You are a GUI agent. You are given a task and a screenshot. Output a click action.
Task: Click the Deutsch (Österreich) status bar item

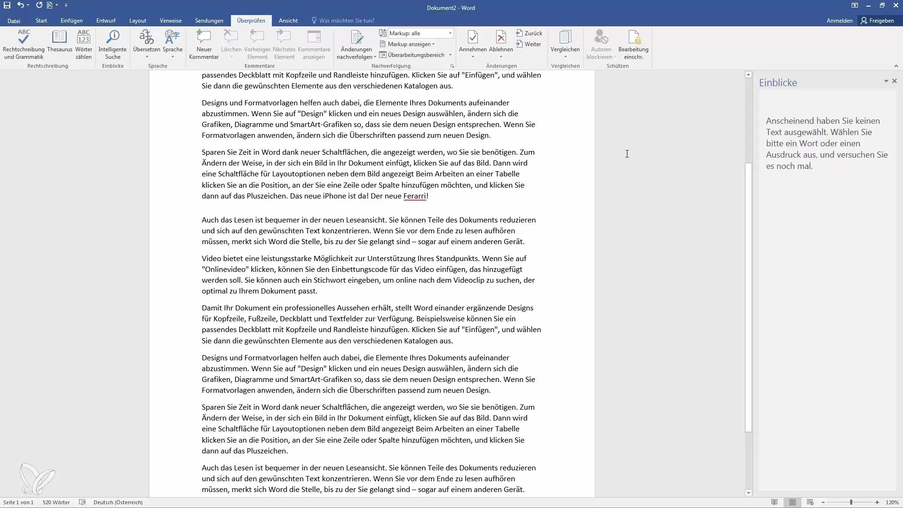(118, 502)
